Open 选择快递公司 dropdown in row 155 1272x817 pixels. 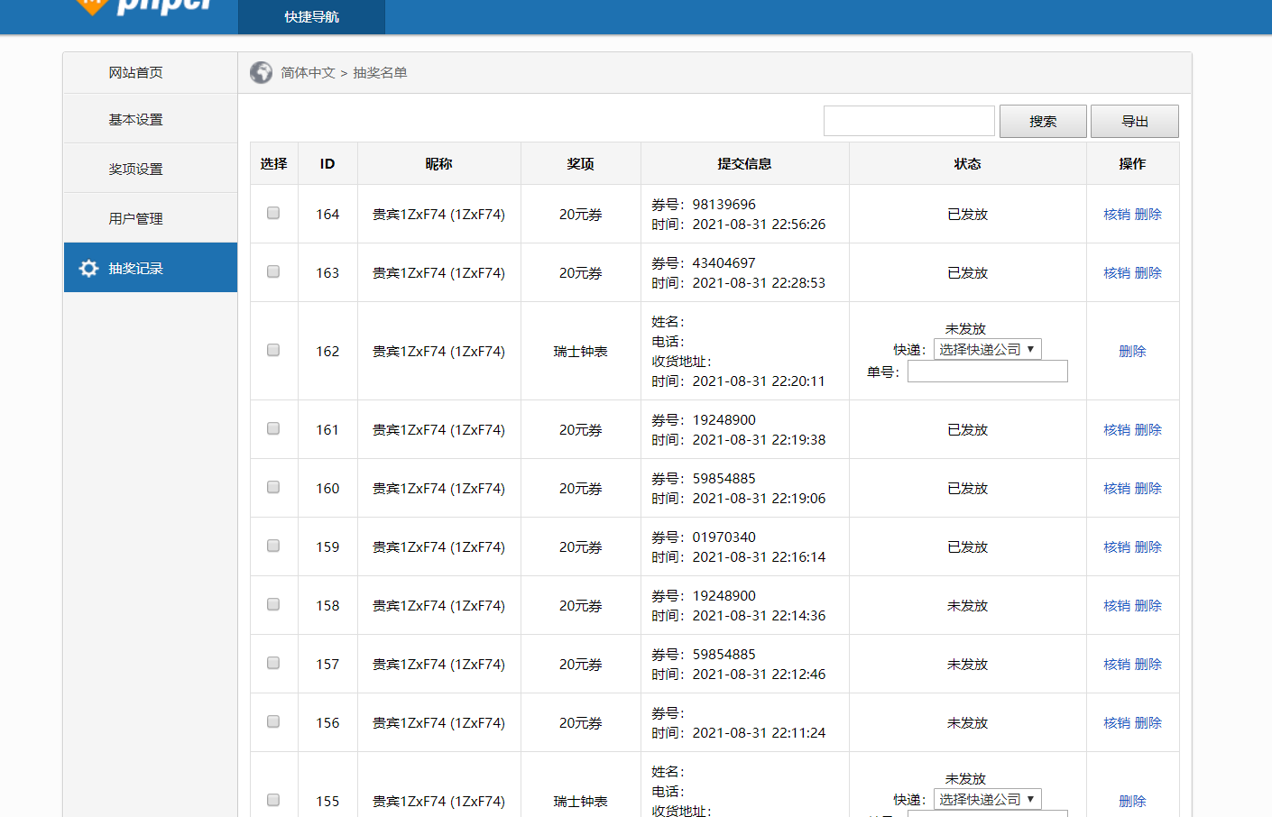(987, 799)
